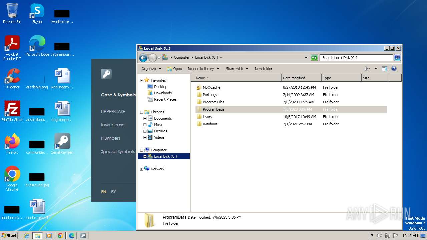
Task: Open Windows Media Player taskbar icon
Action: tap(49, 236)
